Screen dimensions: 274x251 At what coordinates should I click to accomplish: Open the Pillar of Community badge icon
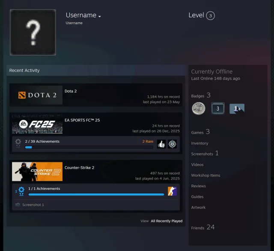click(x=199, y=108)
